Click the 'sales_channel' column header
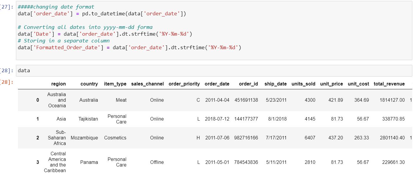415x173 pixels. (x=147, y=84)
